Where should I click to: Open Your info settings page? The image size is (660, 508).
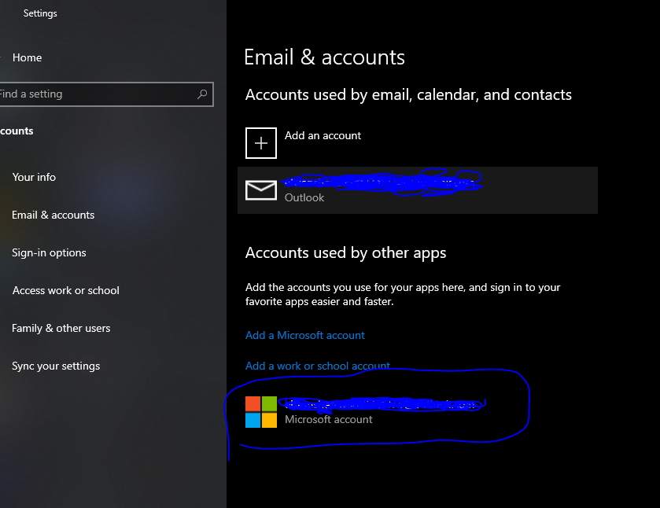click(x=34, y=177)
